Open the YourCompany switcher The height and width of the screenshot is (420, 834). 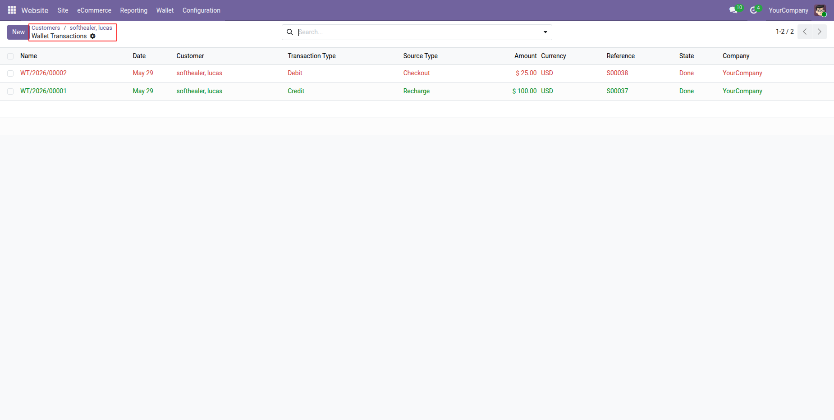tap(788, 10)
